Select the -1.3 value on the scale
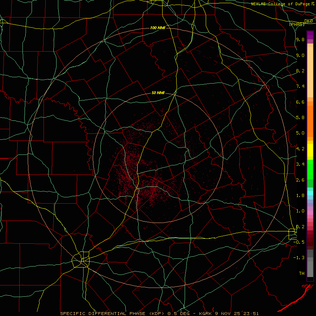The width and height of the screenshot is (316, 316). click(299, 258)
